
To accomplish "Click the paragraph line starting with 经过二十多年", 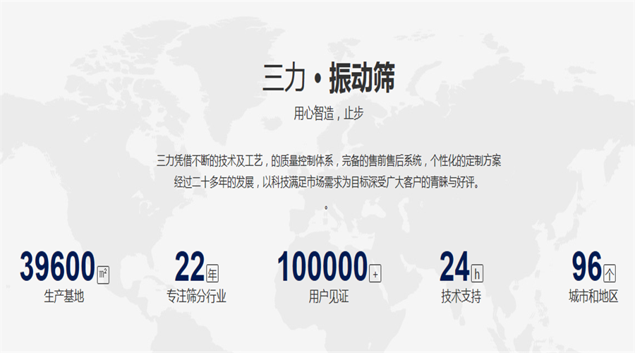I will (328, 182).
